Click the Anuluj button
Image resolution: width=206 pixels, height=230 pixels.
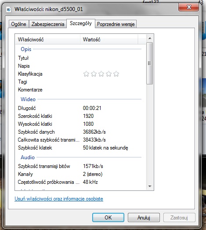tap(144, 218)
